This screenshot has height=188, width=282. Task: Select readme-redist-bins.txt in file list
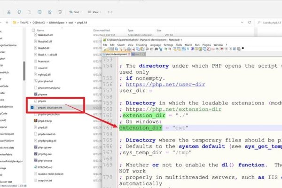pos(51,174)
